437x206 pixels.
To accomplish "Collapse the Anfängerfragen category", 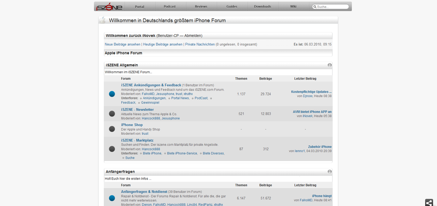I will click(x=330, y=172).
